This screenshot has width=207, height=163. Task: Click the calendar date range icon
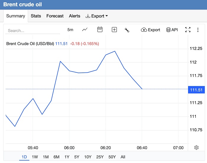100,30
